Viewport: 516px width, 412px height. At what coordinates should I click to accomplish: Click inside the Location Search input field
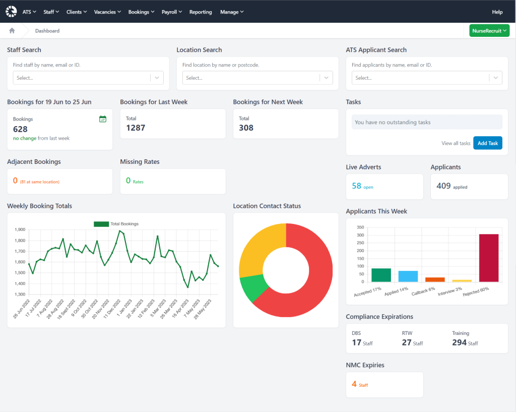257,78
